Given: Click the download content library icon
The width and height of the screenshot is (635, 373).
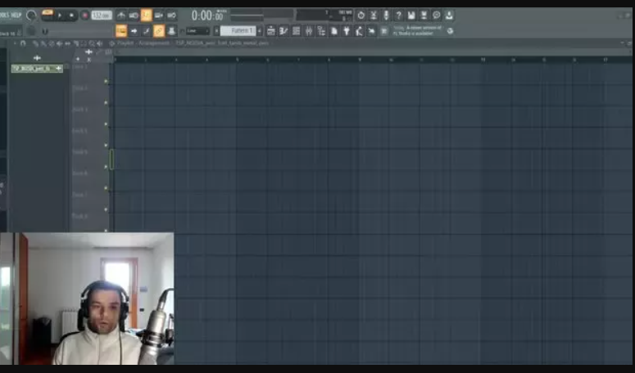Looking at the screenshot, I should coord(449,16).
